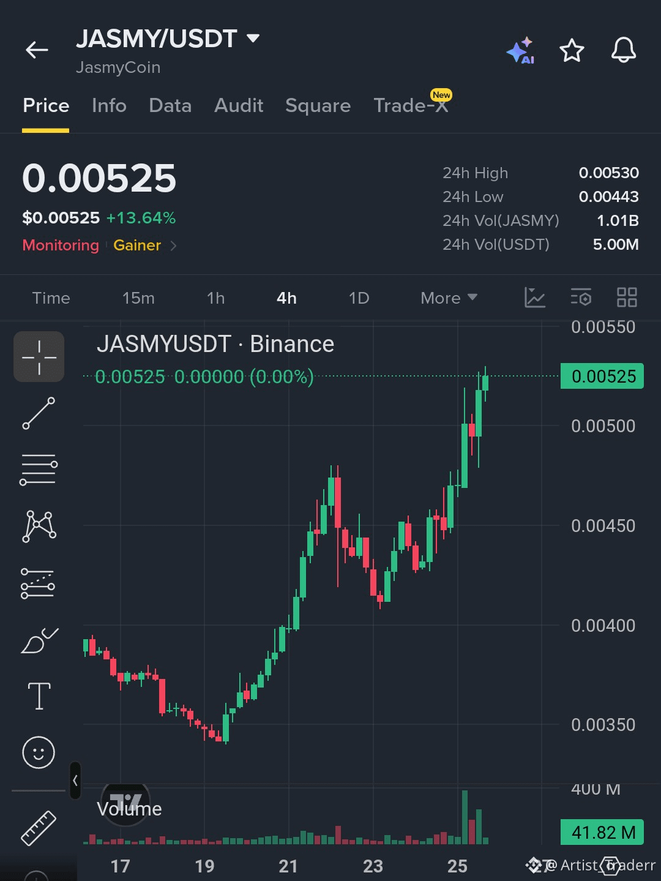Select the pattern drawing tool
The image size is (661, 881).
point(39,527)
